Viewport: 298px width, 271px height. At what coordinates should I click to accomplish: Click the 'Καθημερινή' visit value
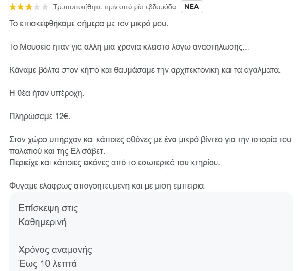pos(43,222)
